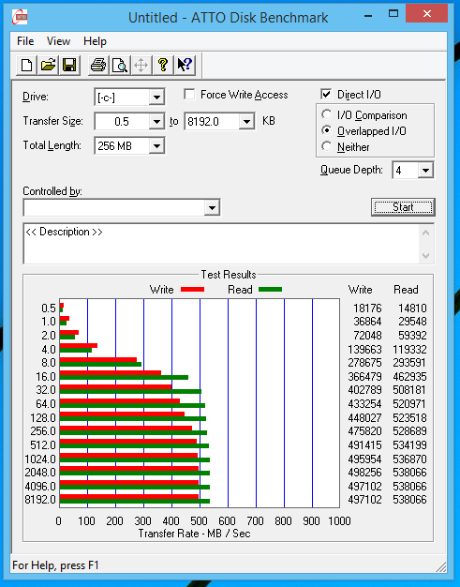Click the green read bar for 16.0
460x587 pixels.
coord(124,377)
